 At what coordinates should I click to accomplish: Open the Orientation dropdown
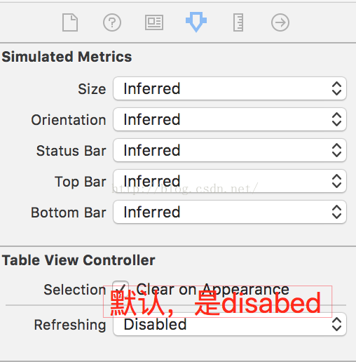click(x=230, y=119)
